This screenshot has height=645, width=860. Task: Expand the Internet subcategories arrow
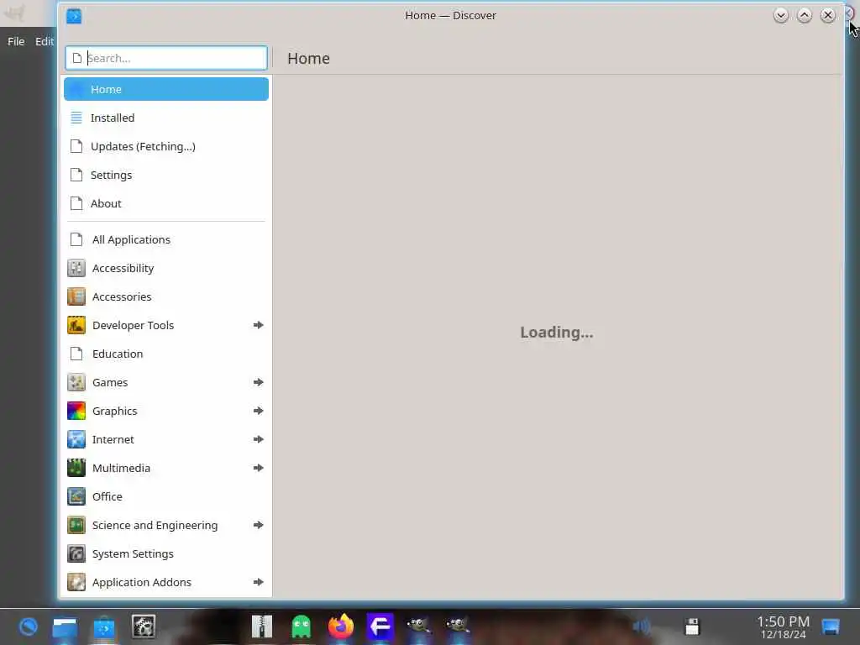pyautogui.click(x=259, y=439)
